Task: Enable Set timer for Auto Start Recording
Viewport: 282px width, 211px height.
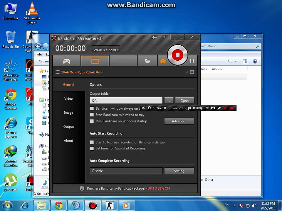Action: point(92,148)
